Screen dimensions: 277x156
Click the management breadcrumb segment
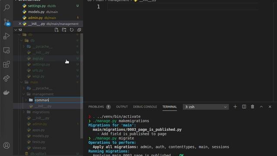point(118,0)
